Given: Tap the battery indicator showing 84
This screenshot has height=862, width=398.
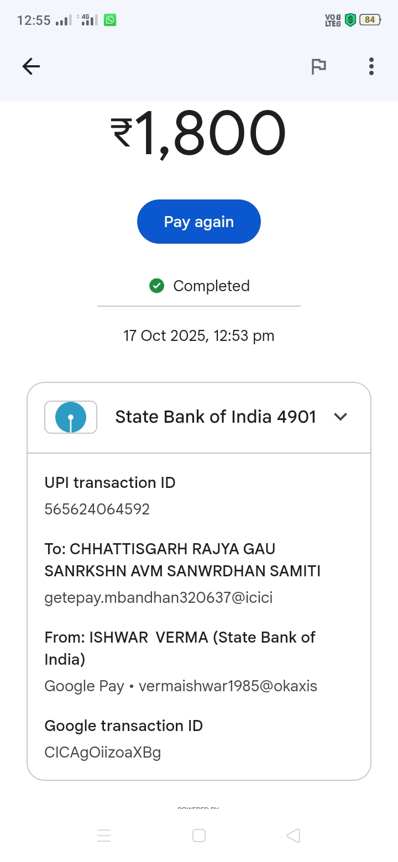Looking at the screenshot, I should [370, 20].
